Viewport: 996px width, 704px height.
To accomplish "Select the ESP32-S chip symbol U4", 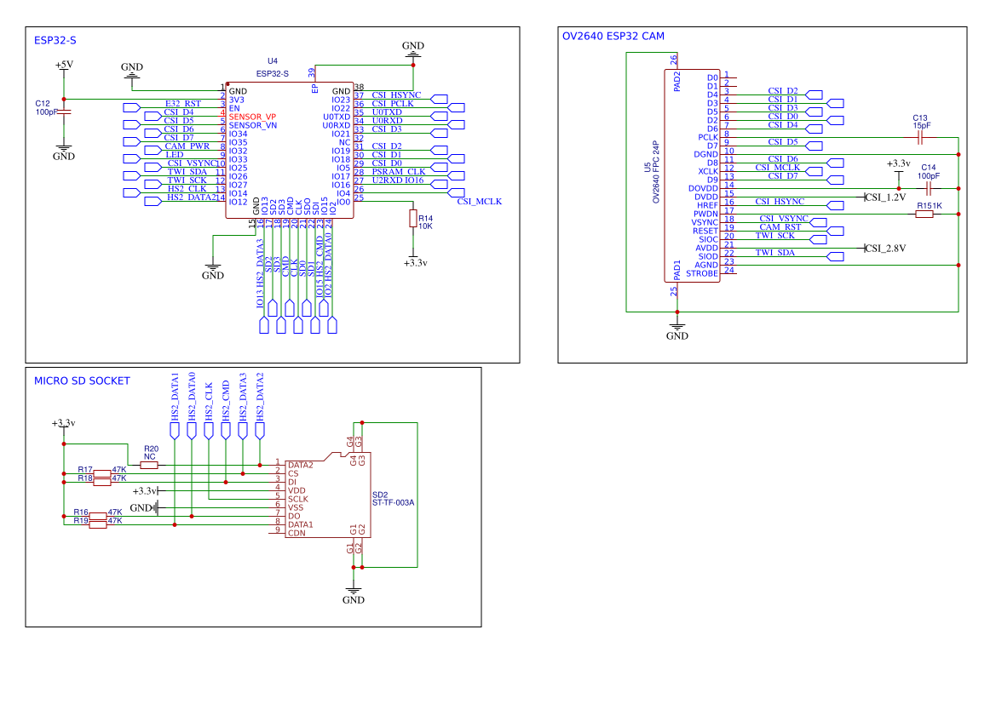I will 290,149.
